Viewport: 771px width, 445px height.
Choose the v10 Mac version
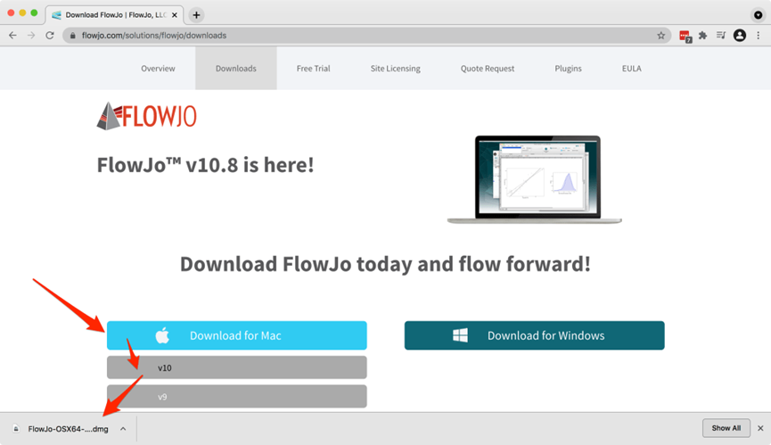(x=236, y=367)
